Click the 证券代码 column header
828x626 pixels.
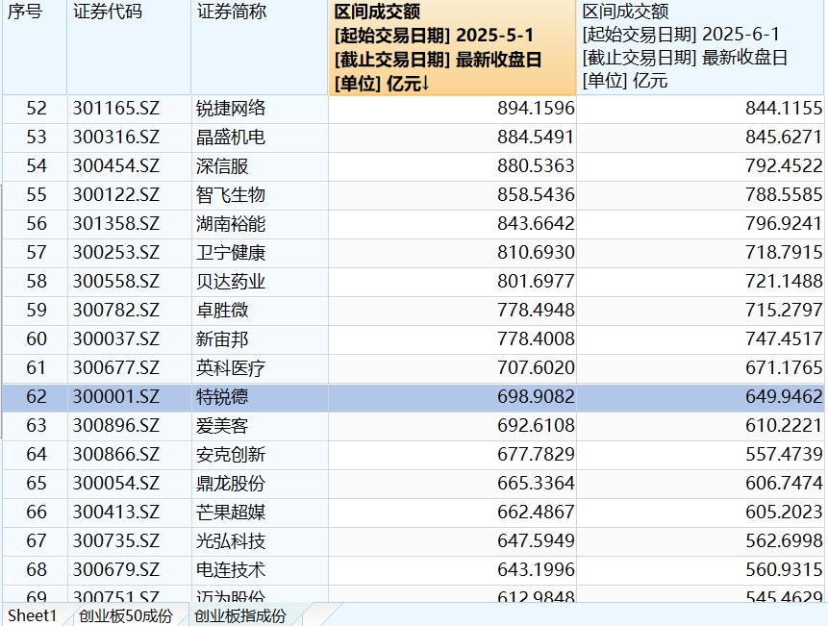pos(130,47)
